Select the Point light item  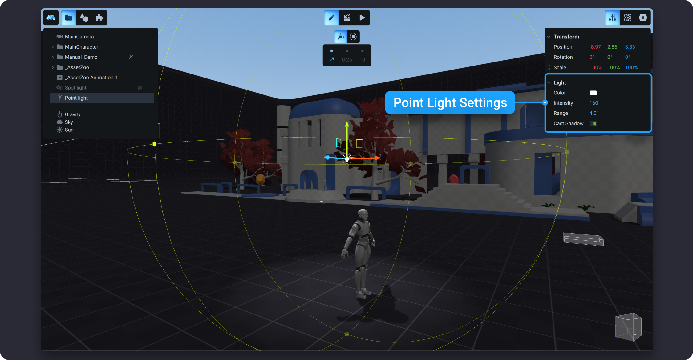click(x=102, y=98)
